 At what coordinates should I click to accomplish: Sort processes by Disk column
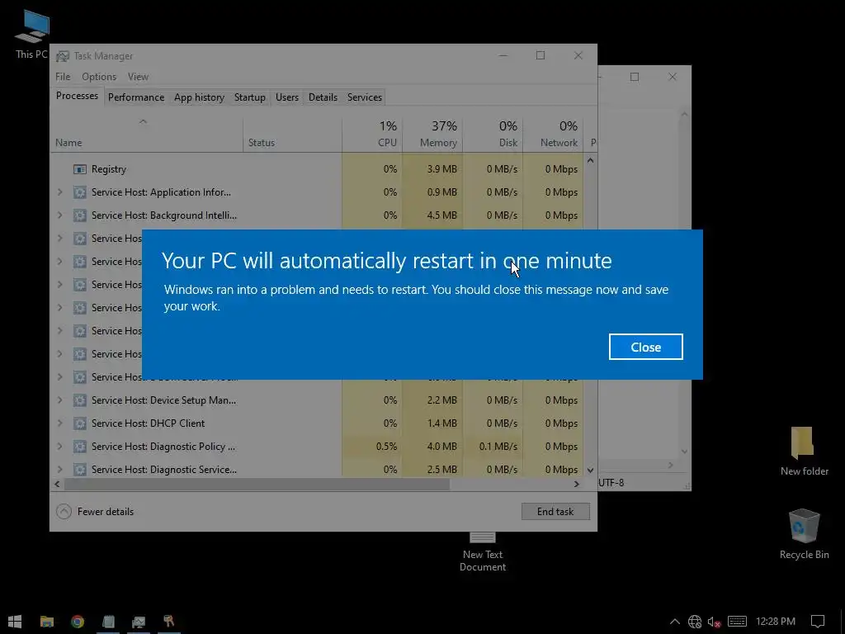tap(493, 135)
